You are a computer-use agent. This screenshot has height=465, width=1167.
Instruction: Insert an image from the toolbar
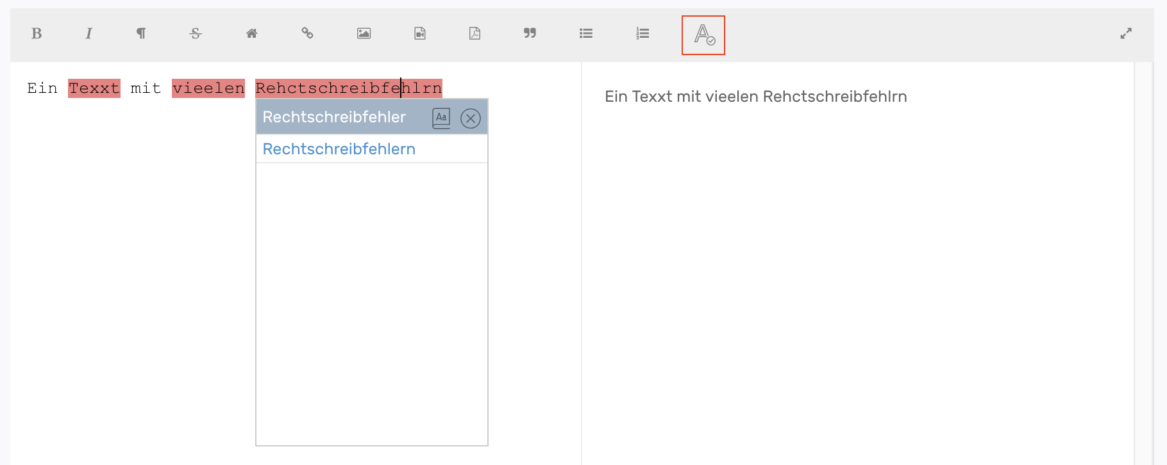[364, 34]
